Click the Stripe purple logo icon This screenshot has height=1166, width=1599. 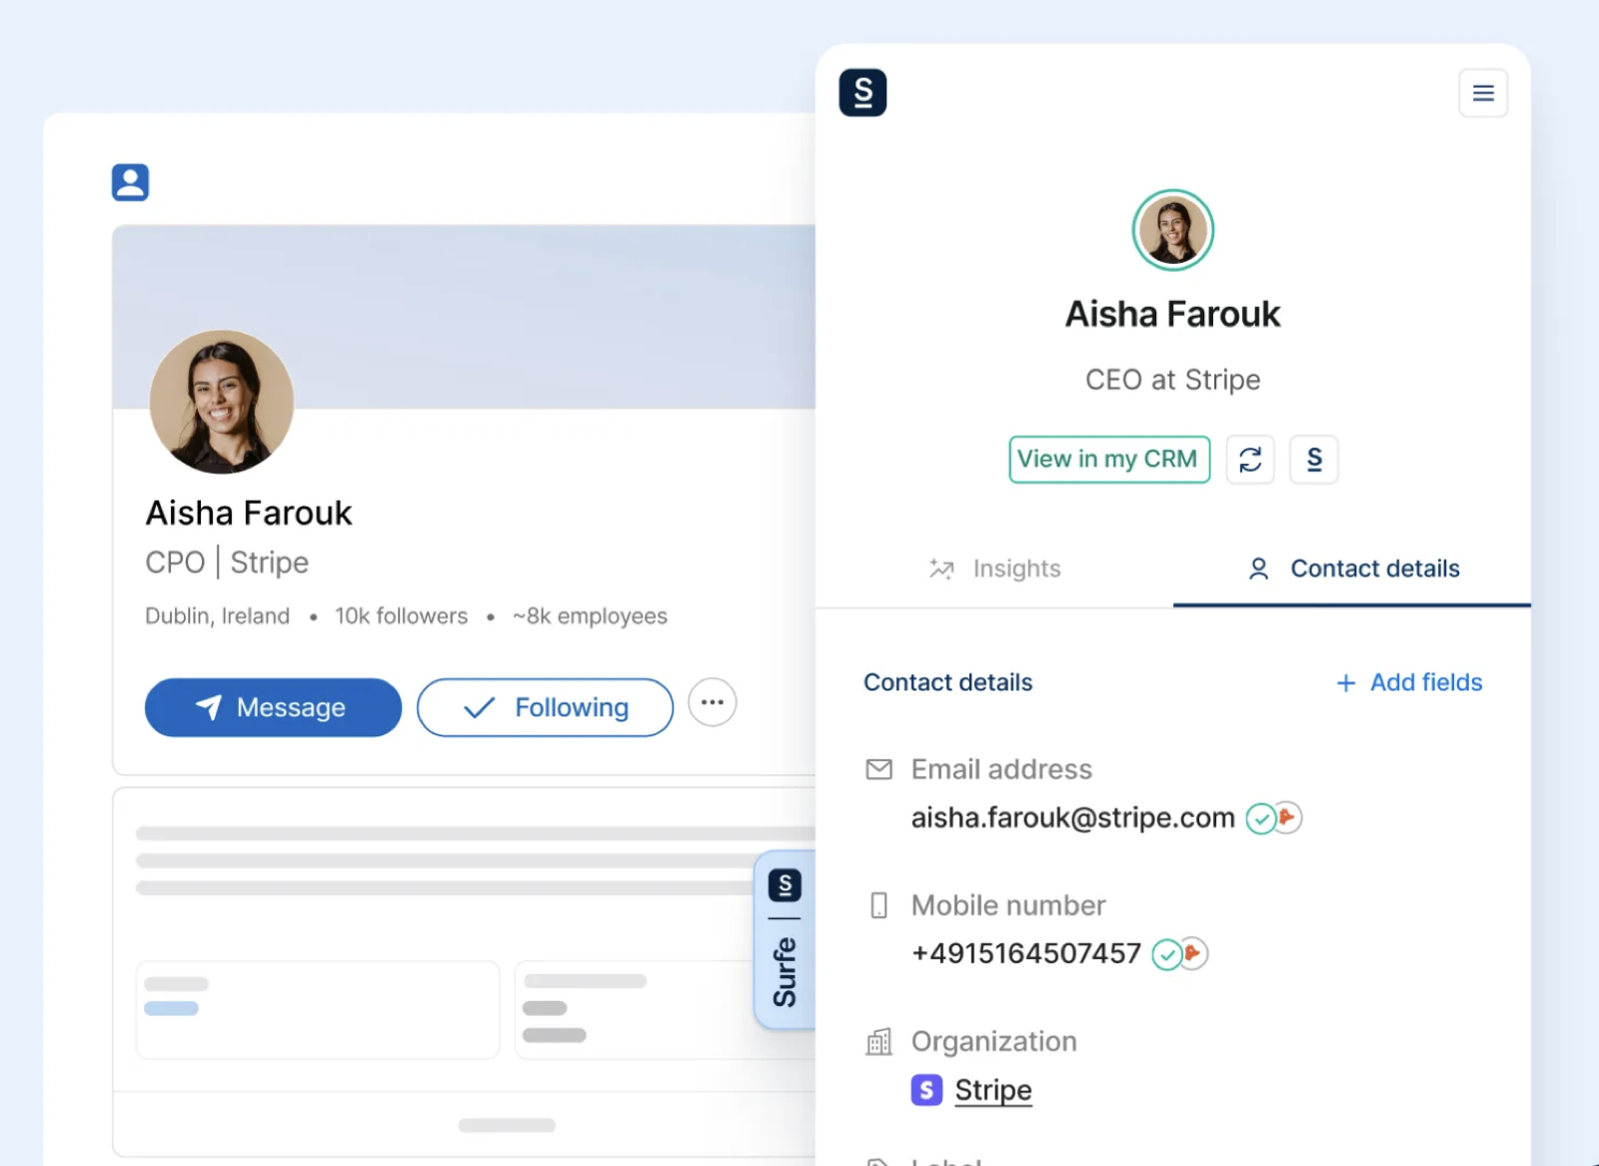pyautogui.click(x=926, y=1090)
